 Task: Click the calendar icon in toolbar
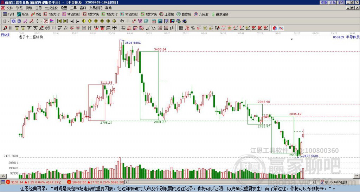coord(154,21)
